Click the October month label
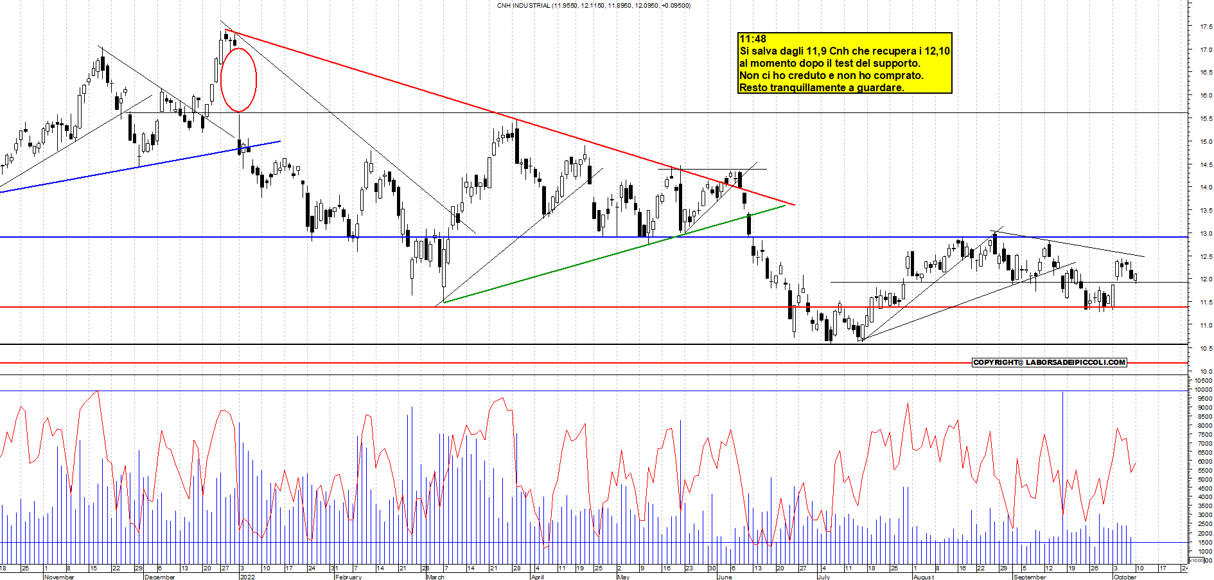Screen dimensions: 1214x580 pyautogui.click(x=1125, y=577)
